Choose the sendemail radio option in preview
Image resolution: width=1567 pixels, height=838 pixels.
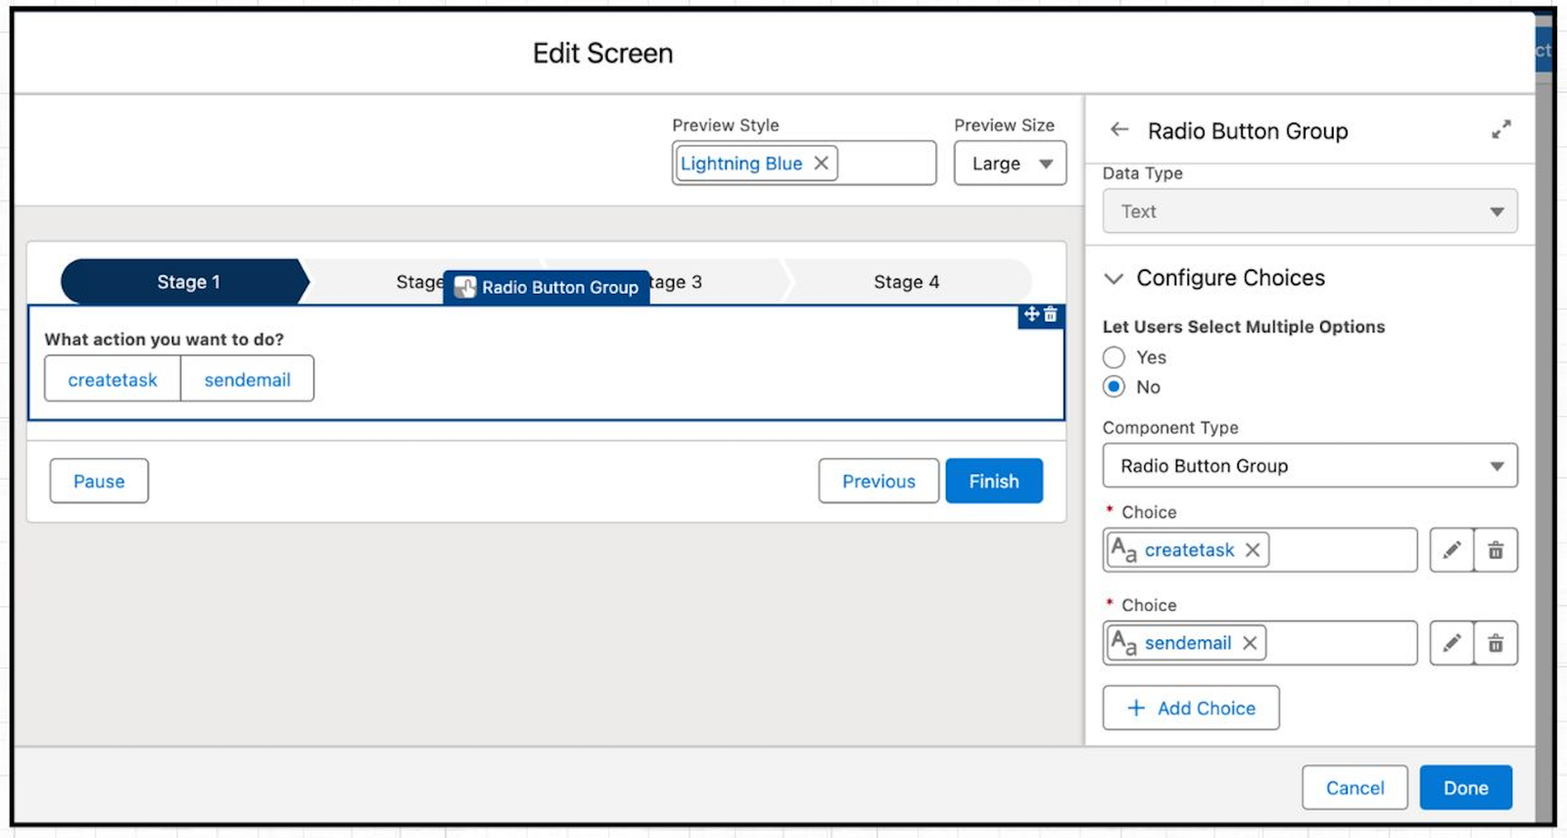(x=247, y=379)
